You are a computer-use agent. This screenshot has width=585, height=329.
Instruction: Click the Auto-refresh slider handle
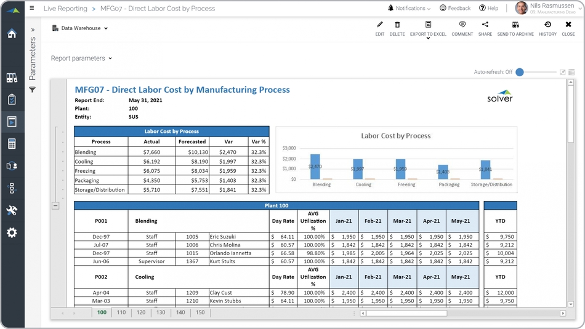click(x=520, y=72)
